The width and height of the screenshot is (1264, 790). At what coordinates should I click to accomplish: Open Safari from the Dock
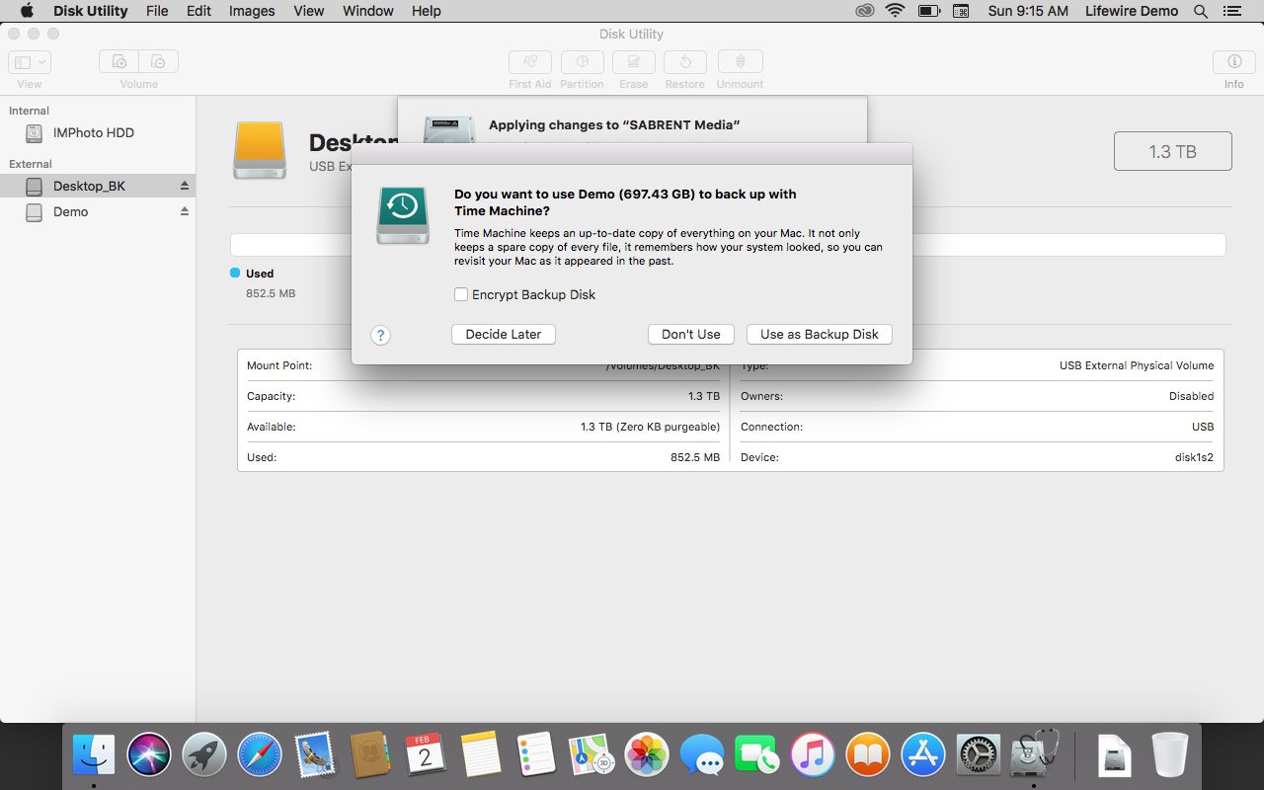pyautogui.click(x=260, y=755)
